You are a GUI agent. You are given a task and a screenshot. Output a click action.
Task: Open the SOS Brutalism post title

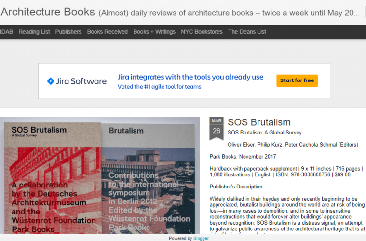click(259, 122)
